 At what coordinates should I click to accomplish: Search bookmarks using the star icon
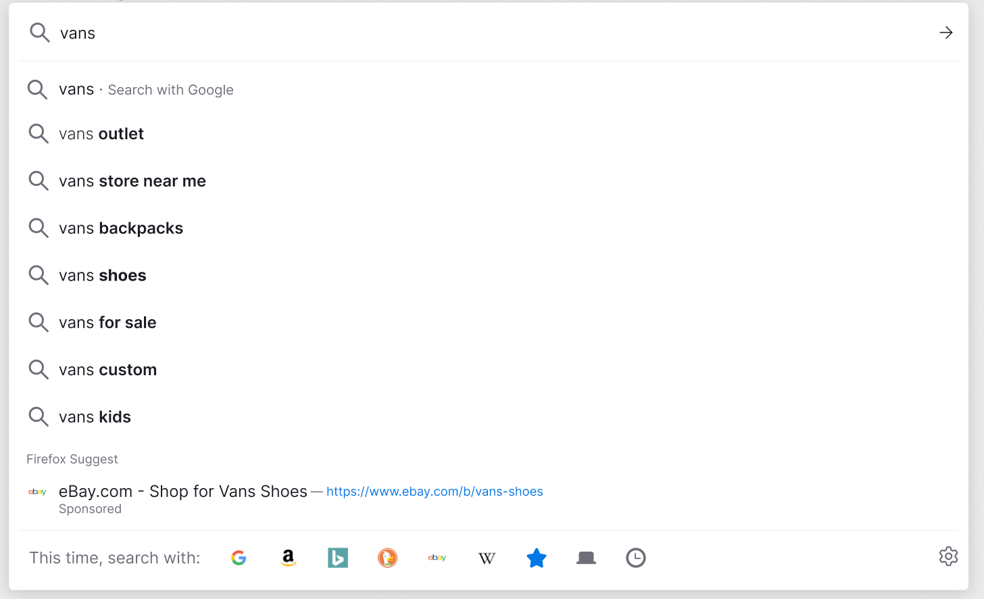click(537, 558)
